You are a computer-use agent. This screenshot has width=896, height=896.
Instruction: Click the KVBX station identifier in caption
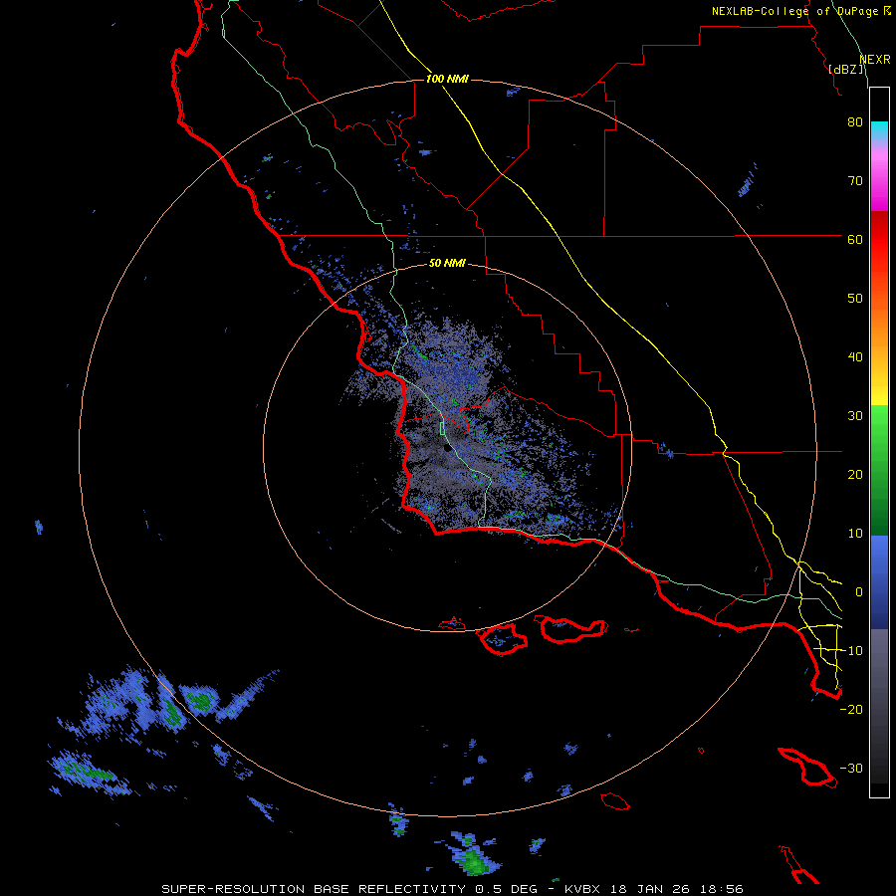pyautogui.click(x=584, y=889)
